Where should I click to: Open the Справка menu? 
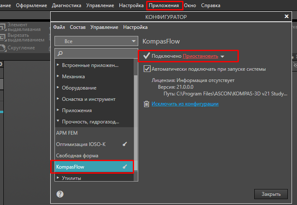pyautogui.click(x=211, y=5)
